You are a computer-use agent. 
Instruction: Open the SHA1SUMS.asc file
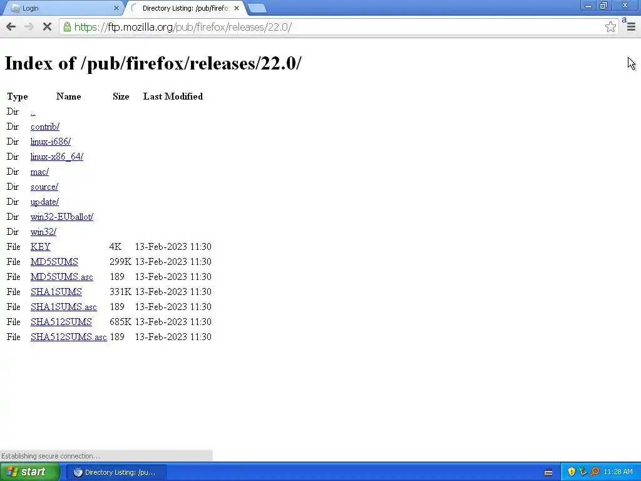(64, 307)
